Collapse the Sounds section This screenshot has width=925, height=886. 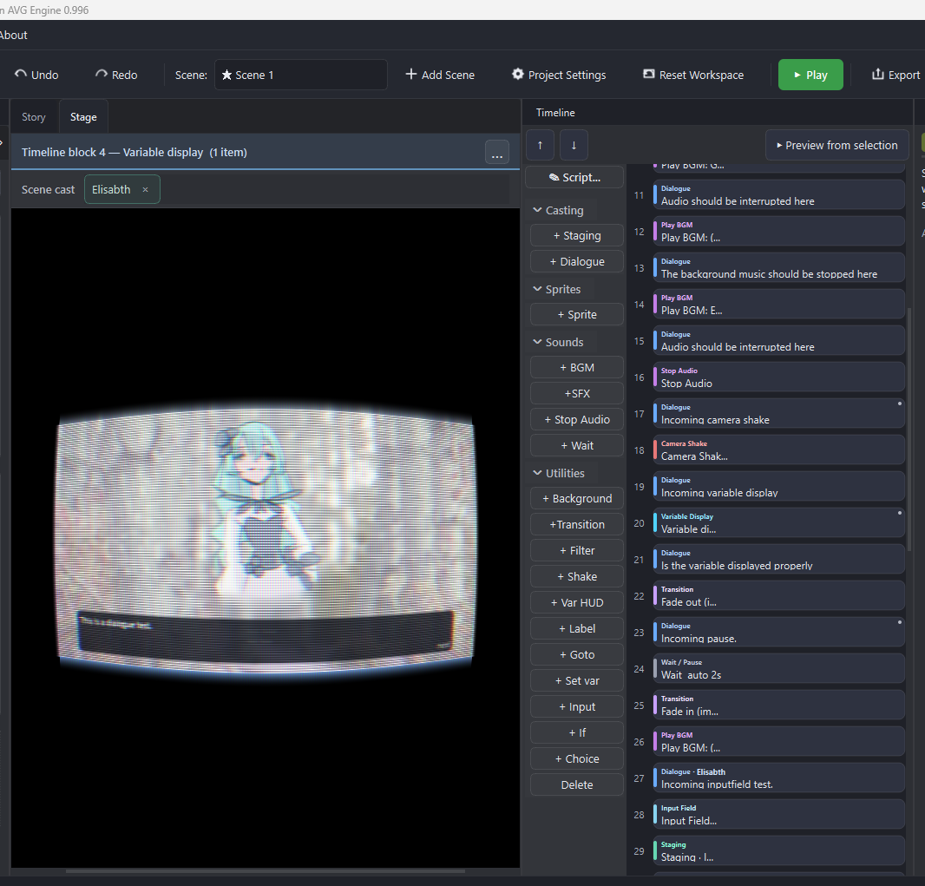coord(558,342)
